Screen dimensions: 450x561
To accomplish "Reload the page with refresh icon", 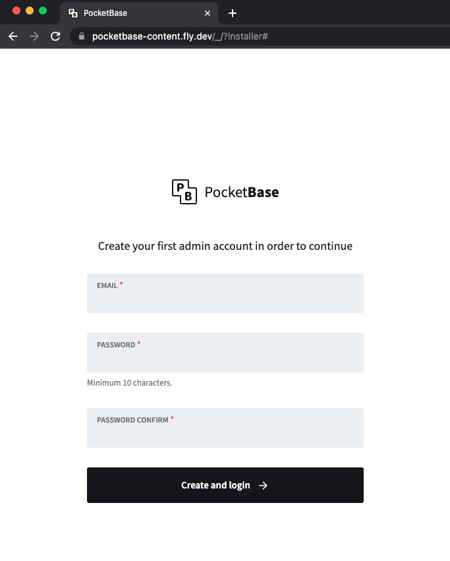I will [x=55, y=36].
